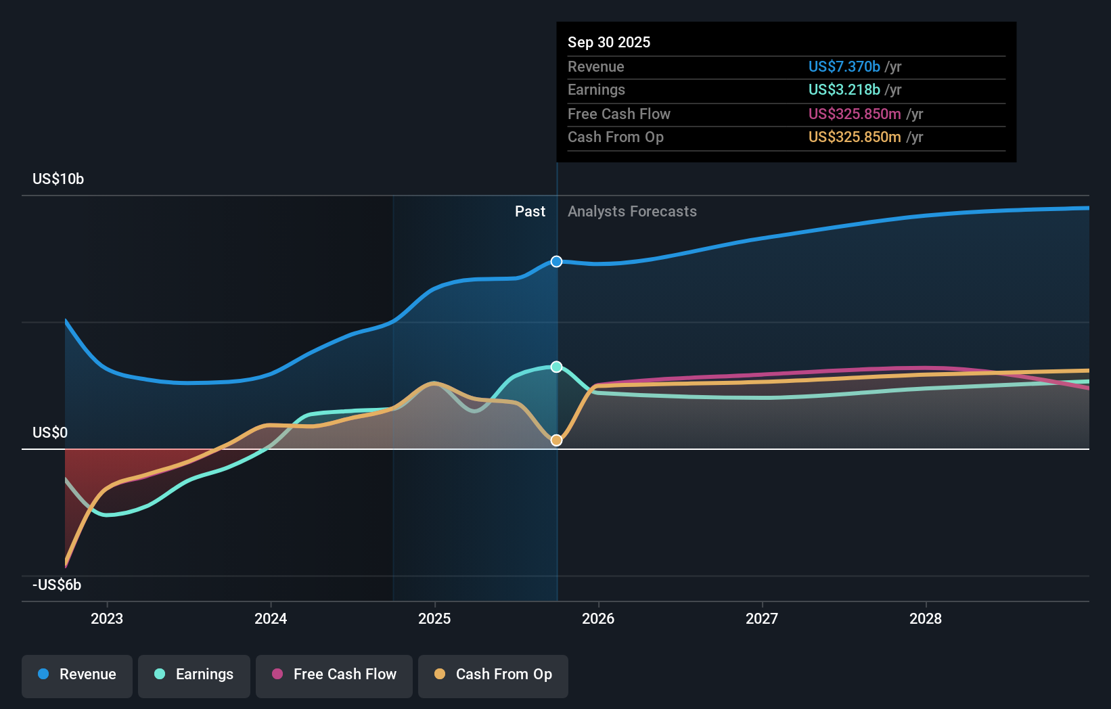Click the Cash From Op legend button
Viewport: 1111px width, 709px height.
click(493, 674)
